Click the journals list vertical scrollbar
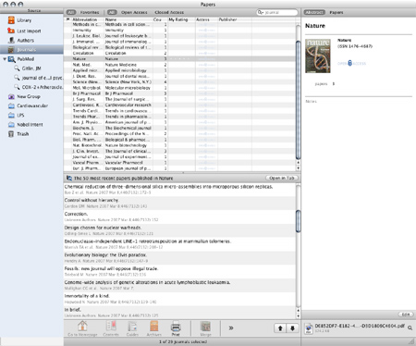The image size is (416, 346). pos(298,99)
